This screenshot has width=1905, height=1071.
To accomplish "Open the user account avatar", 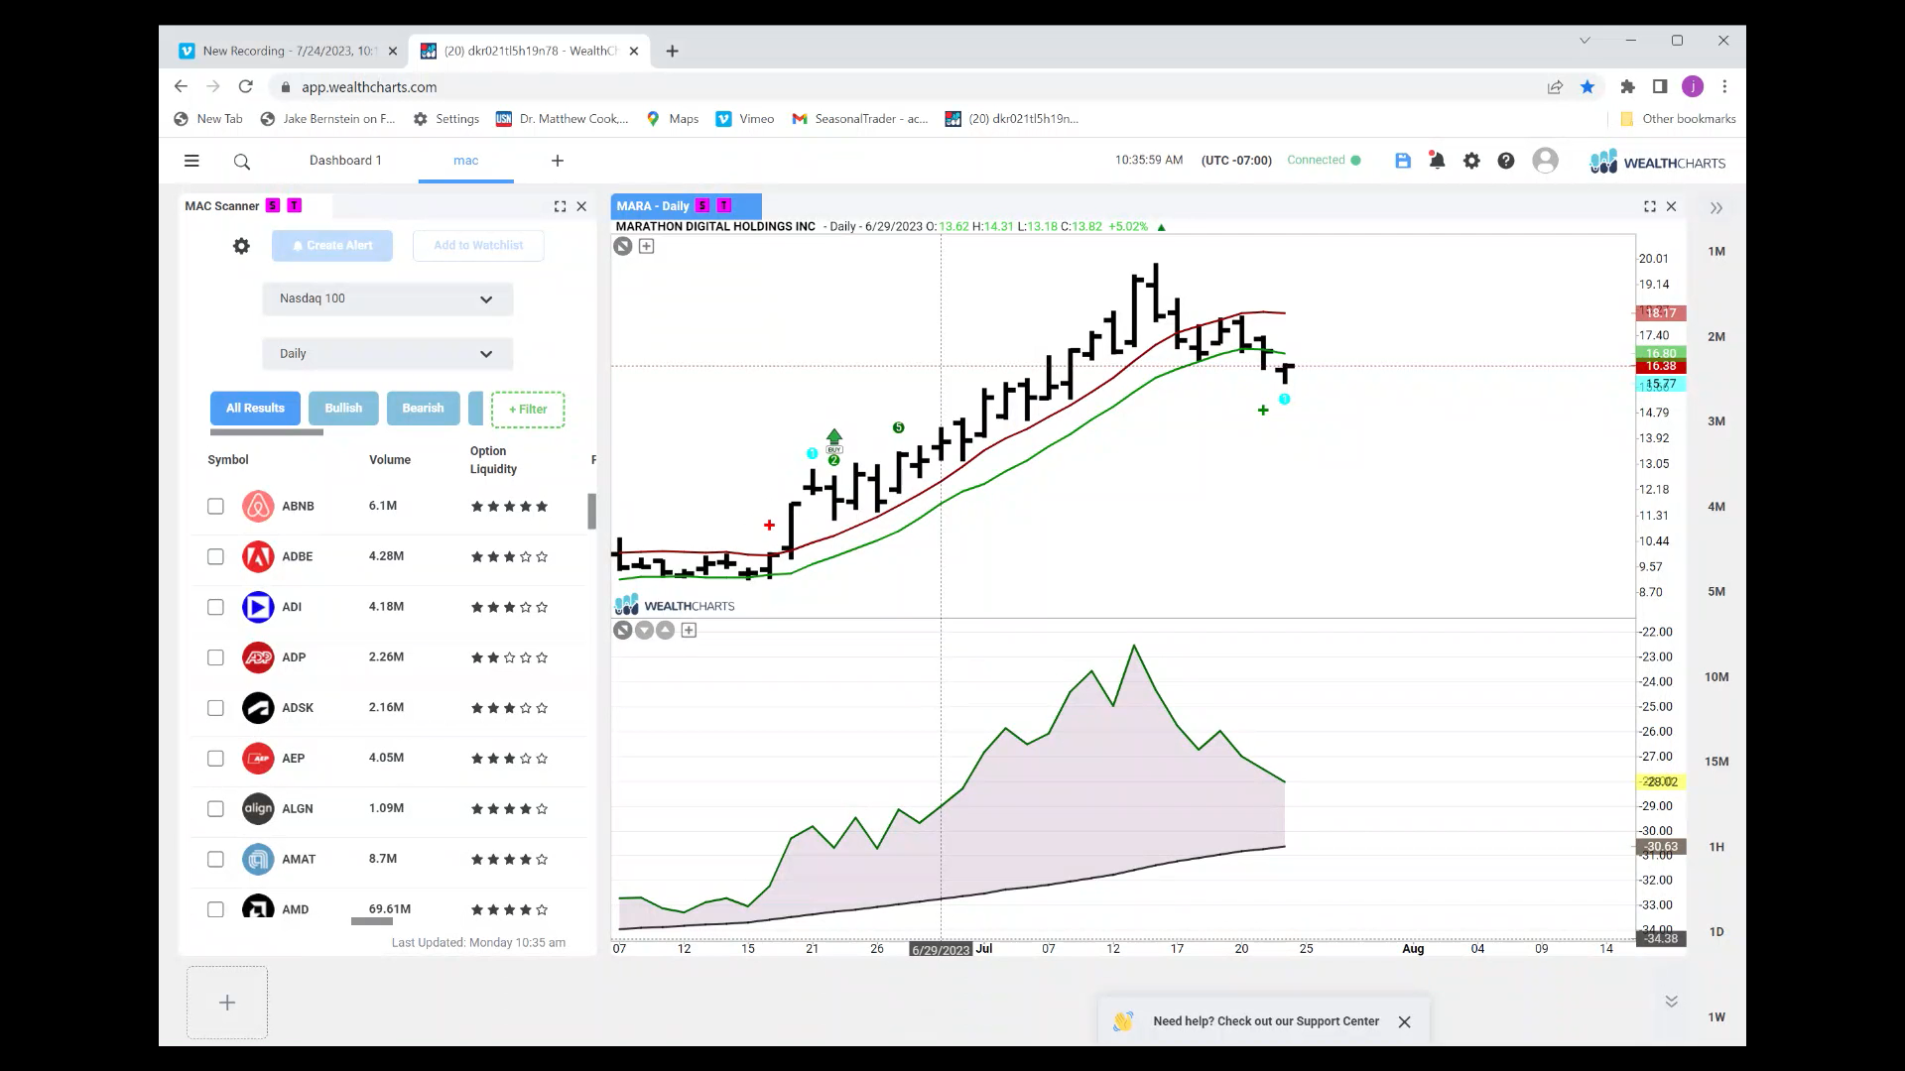I will (x=1545, y=161).
